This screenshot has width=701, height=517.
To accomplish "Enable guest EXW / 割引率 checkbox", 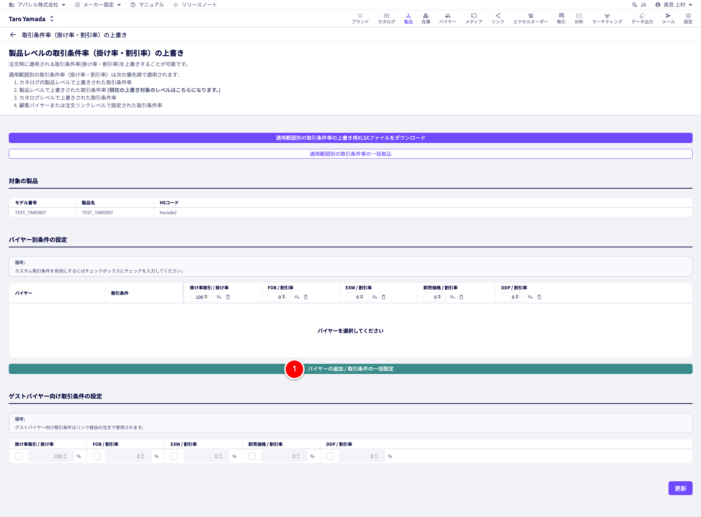I will pyautogui.click(x=174, y=456).
